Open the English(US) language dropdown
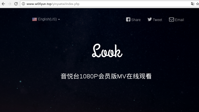The width and height of the screenshot is (199, 112). [x=46, y=19]
